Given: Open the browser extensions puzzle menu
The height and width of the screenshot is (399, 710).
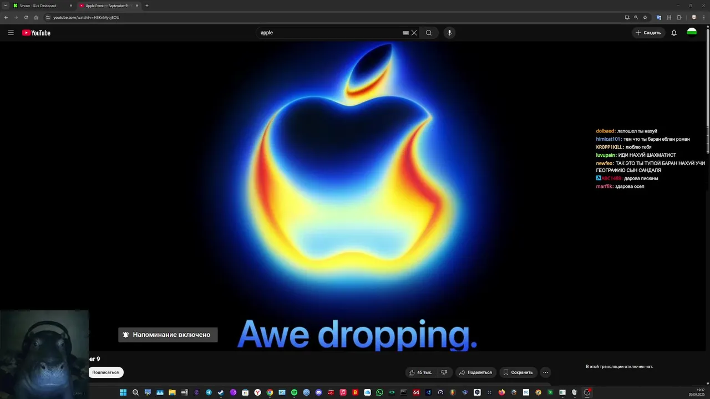Looking at the screenshot, I should coord(679,17).
